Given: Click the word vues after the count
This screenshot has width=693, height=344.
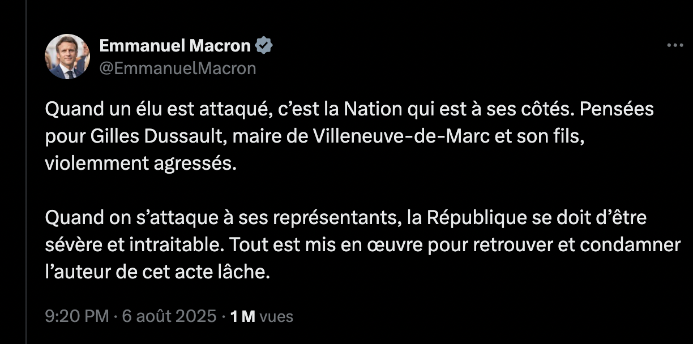Looking at the screenshot, I should (x=276, y=317).
